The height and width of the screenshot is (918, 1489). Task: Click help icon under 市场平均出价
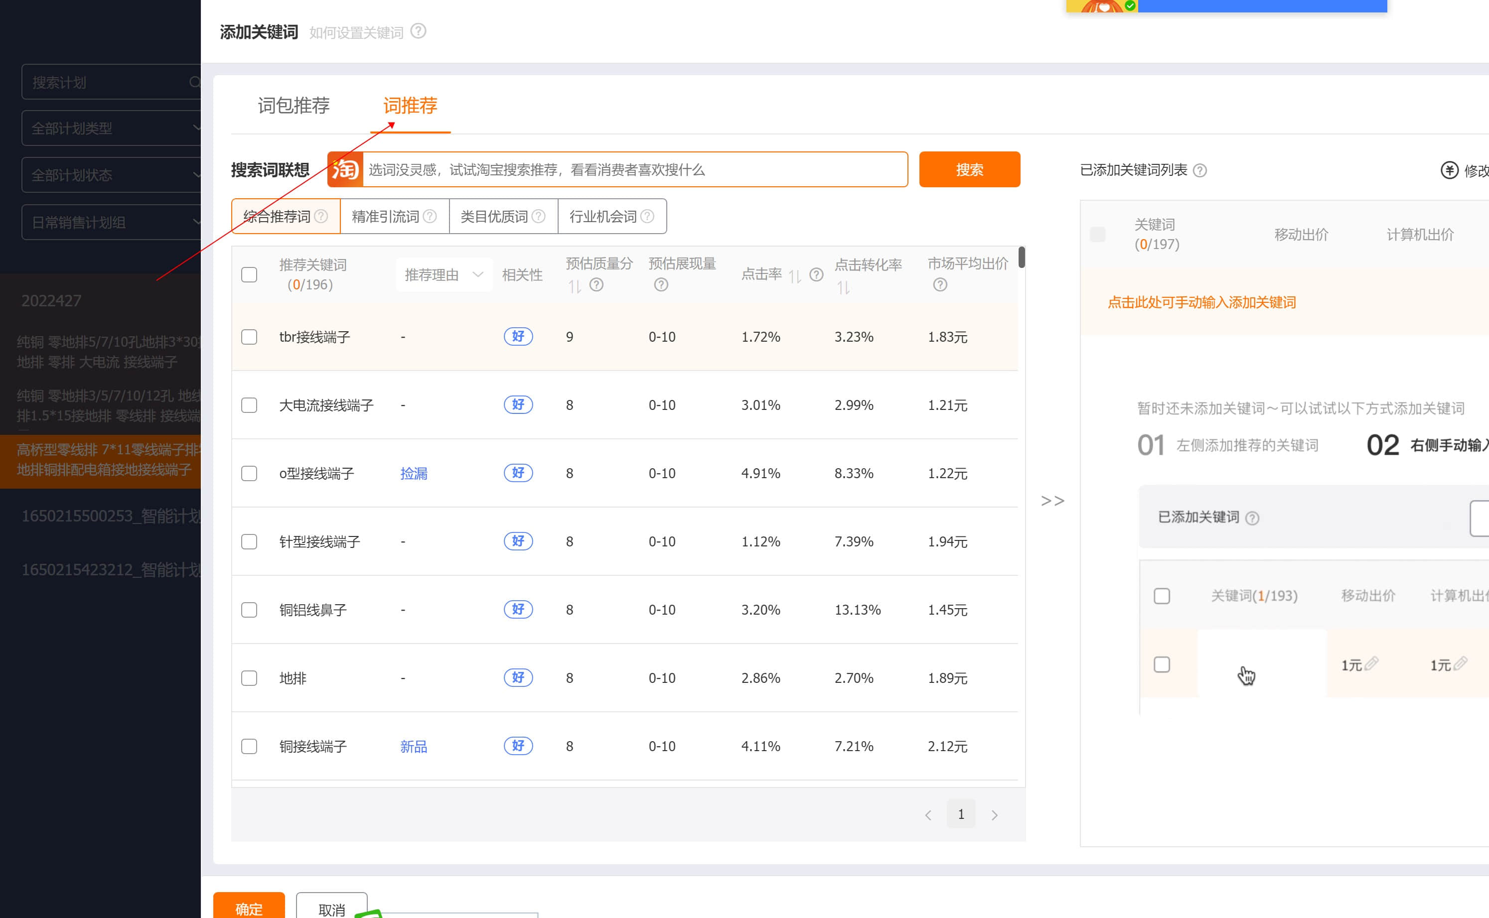click(x=939, y=285)
